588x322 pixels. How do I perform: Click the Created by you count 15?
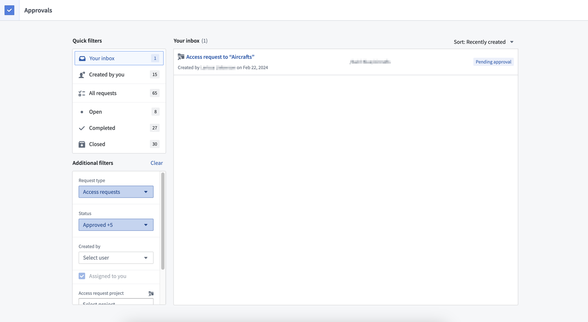coord(155,75)
